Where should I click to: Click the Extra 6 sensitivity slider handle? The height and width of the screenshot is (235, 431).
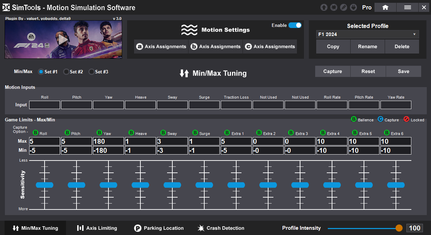pos(396,185)
